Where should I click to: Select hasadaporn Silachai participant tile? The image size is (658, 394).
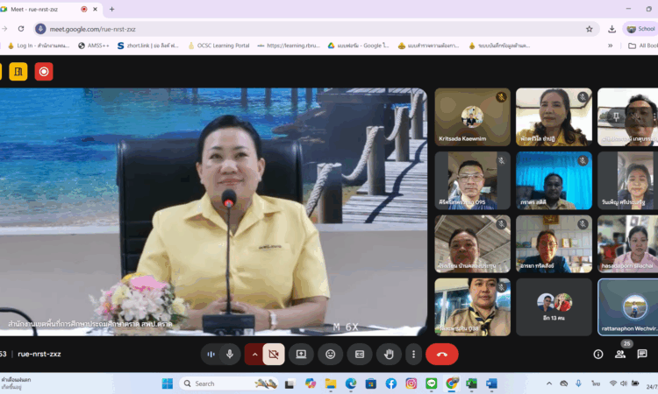click(x=628, y=243)
